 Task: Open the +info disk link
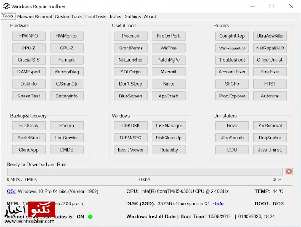tap(218, 203)
